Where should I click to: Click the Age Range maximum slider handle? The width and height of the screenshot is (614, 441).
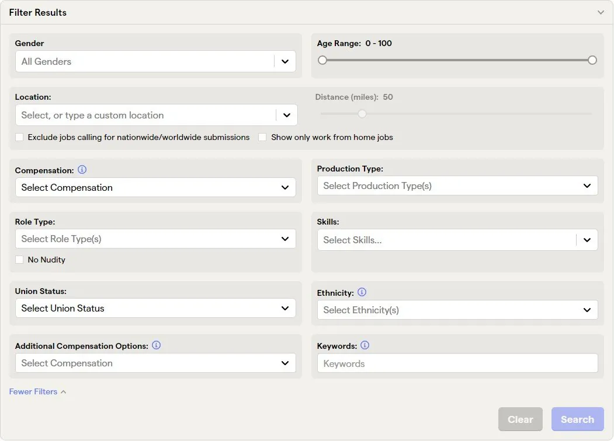click(592, 60)
